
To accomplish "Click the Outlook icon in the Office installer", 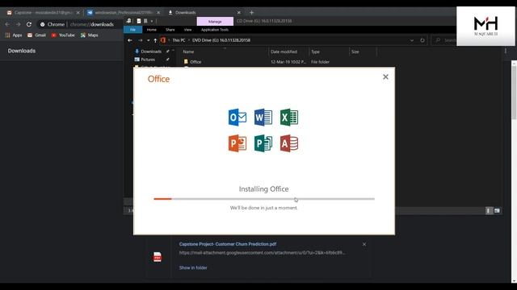I will tap(237, 117).
